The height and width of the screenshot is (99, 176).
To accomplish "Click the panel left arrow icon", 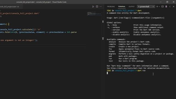I will tap(170, 7).
